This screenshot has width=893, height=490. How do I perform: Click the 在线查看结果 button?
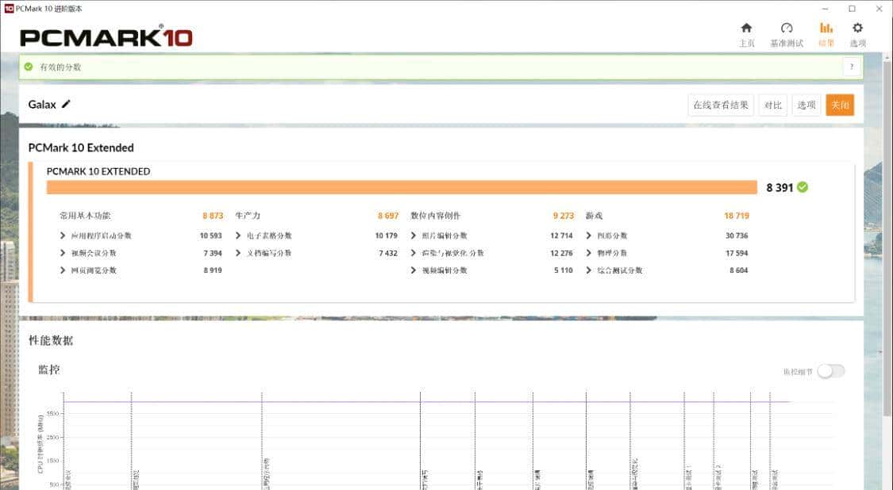(720, 105)
